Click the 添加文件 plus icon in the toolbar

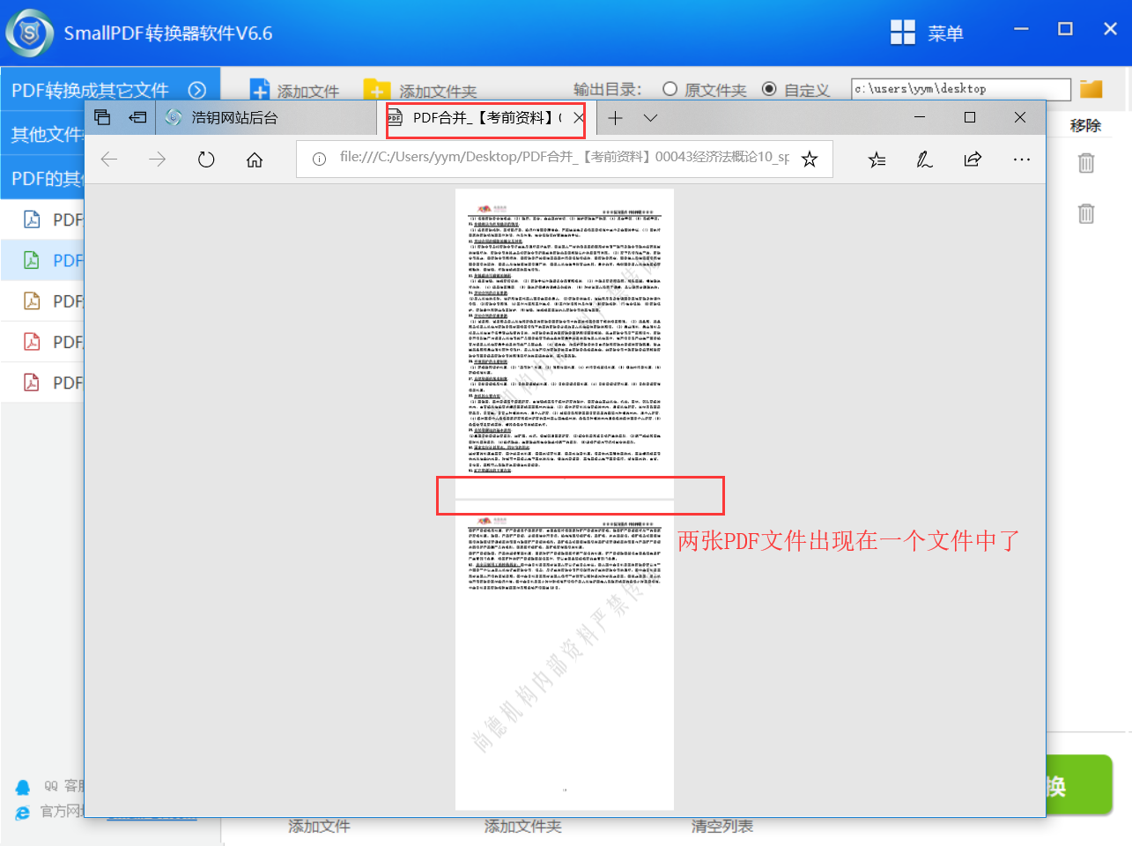pos(260,90)
